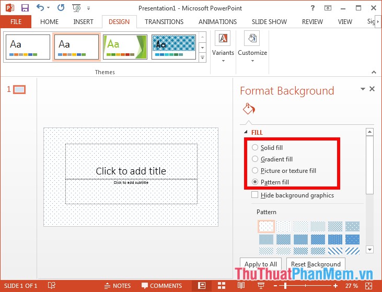Open the Customize dropdown
Viewport: 382px width, 292px height.
[x=252, y=46]
